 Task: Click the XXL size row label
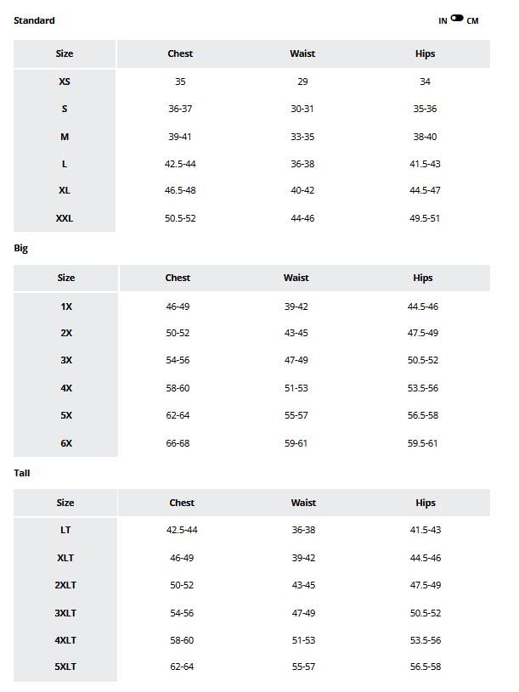[65, 218]
